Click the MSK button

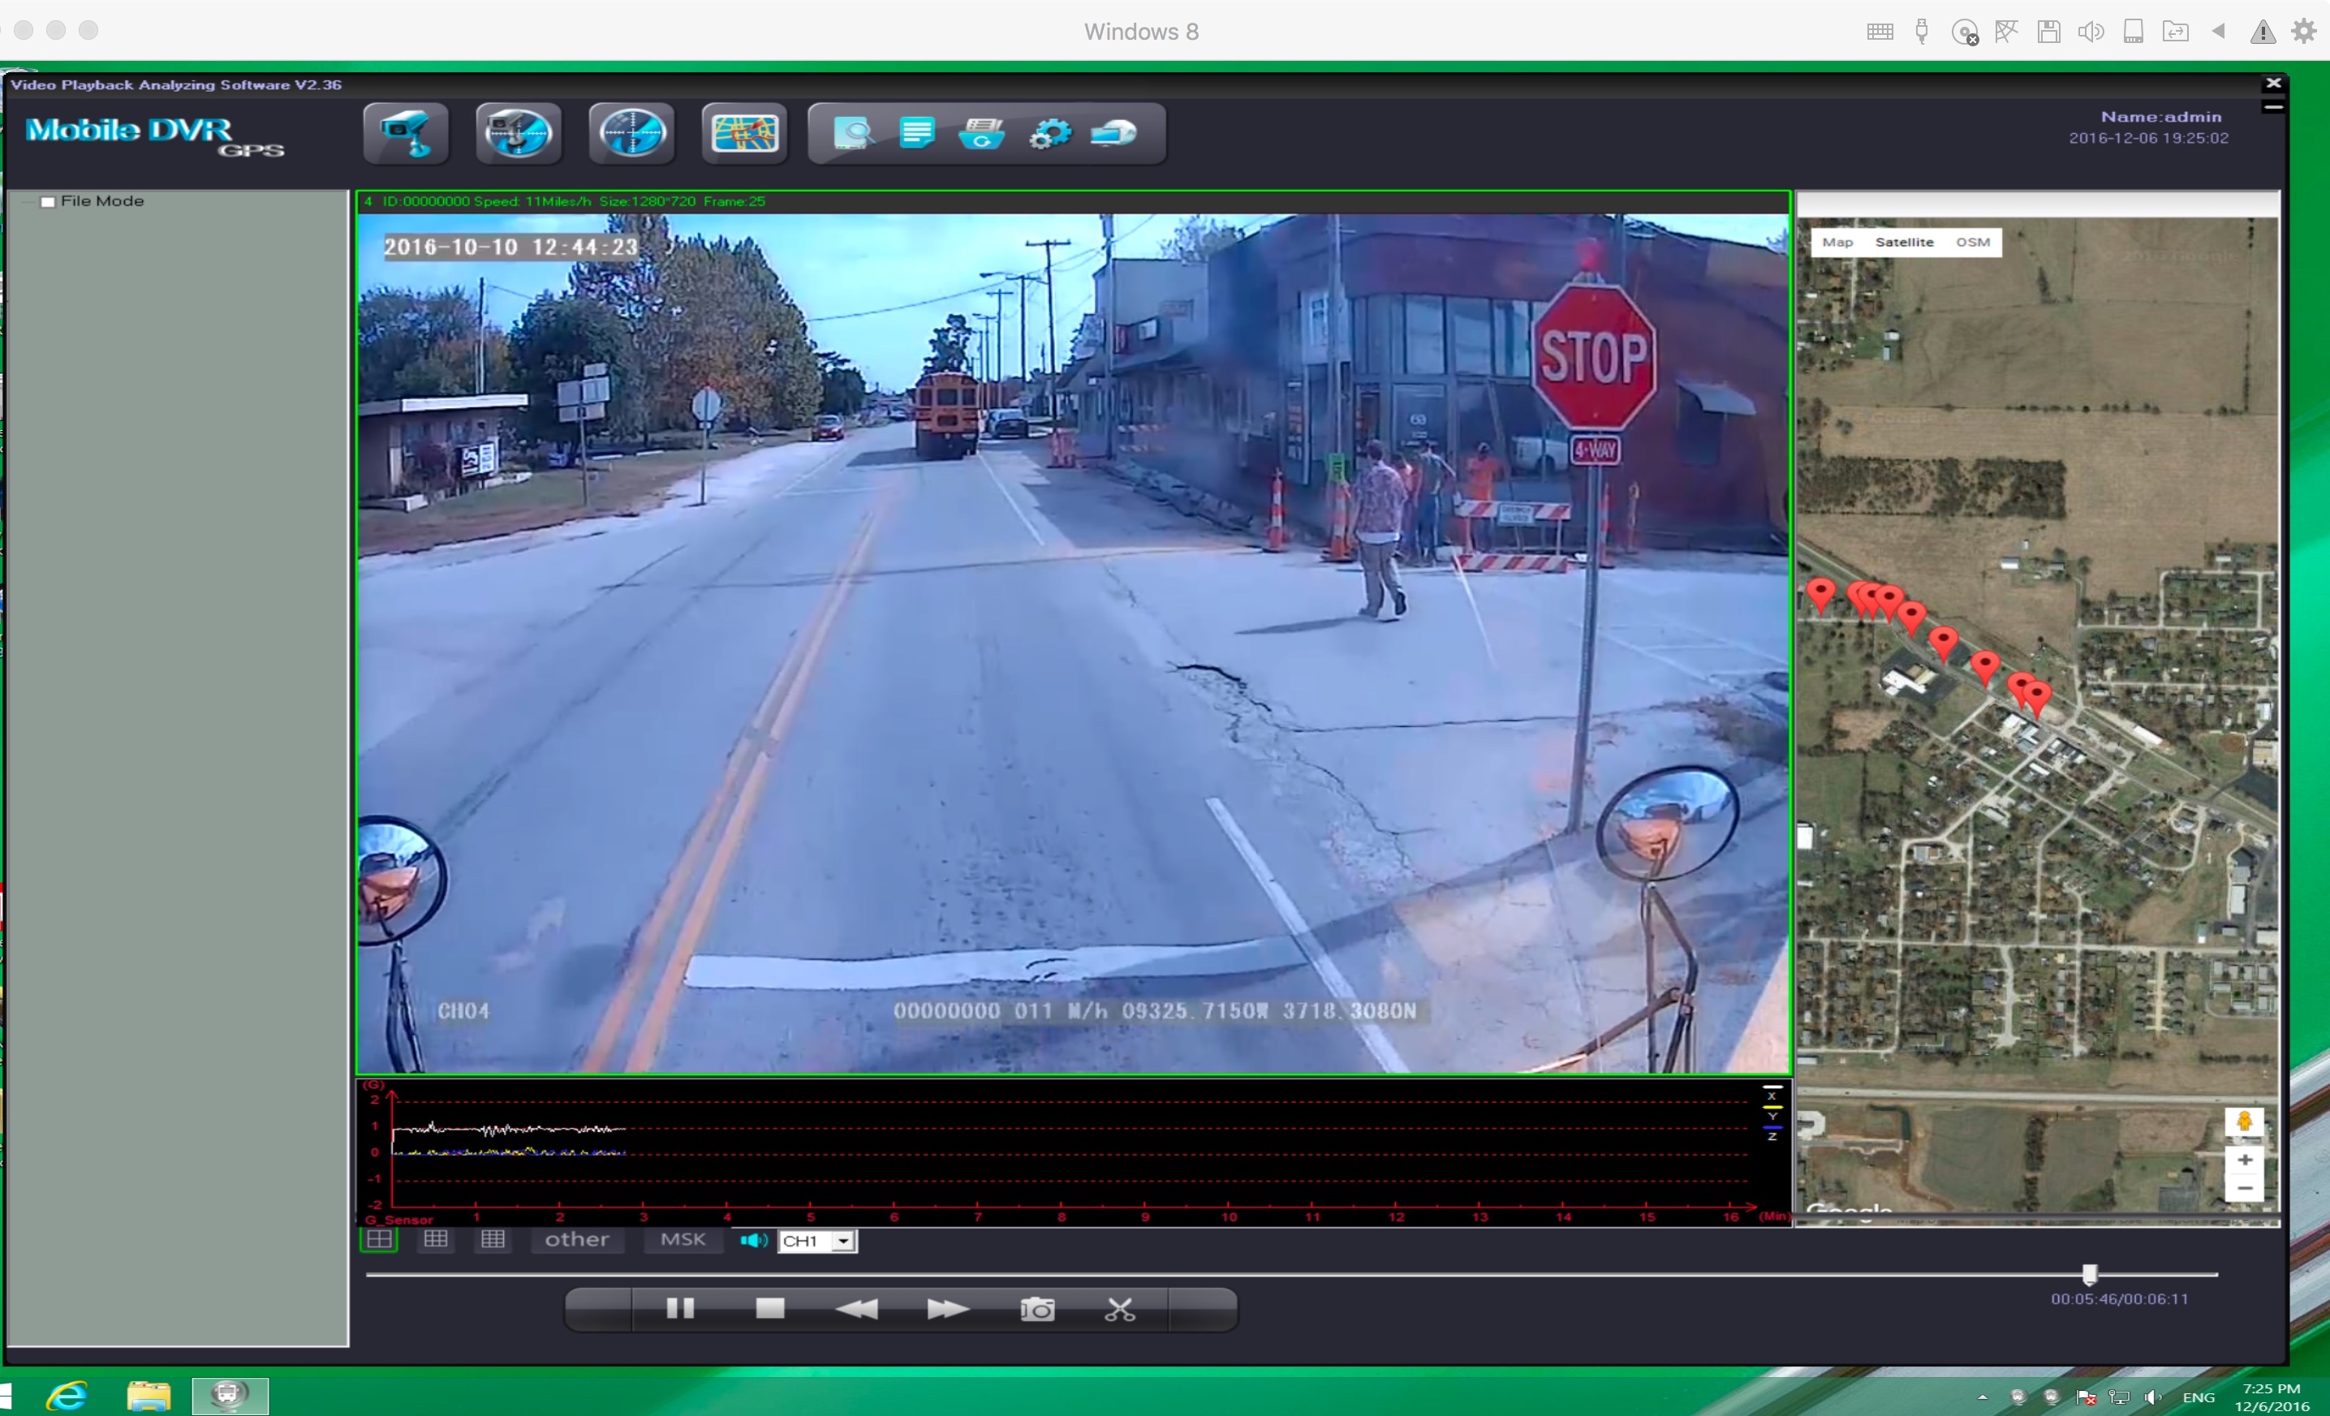click(682, 1239)
